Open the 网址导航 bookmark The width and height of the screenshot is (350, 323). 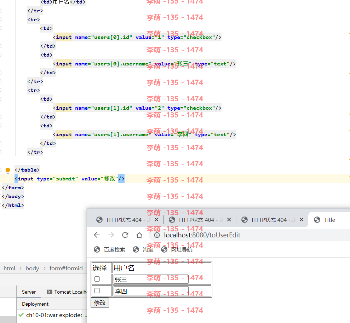coord(177,250)
